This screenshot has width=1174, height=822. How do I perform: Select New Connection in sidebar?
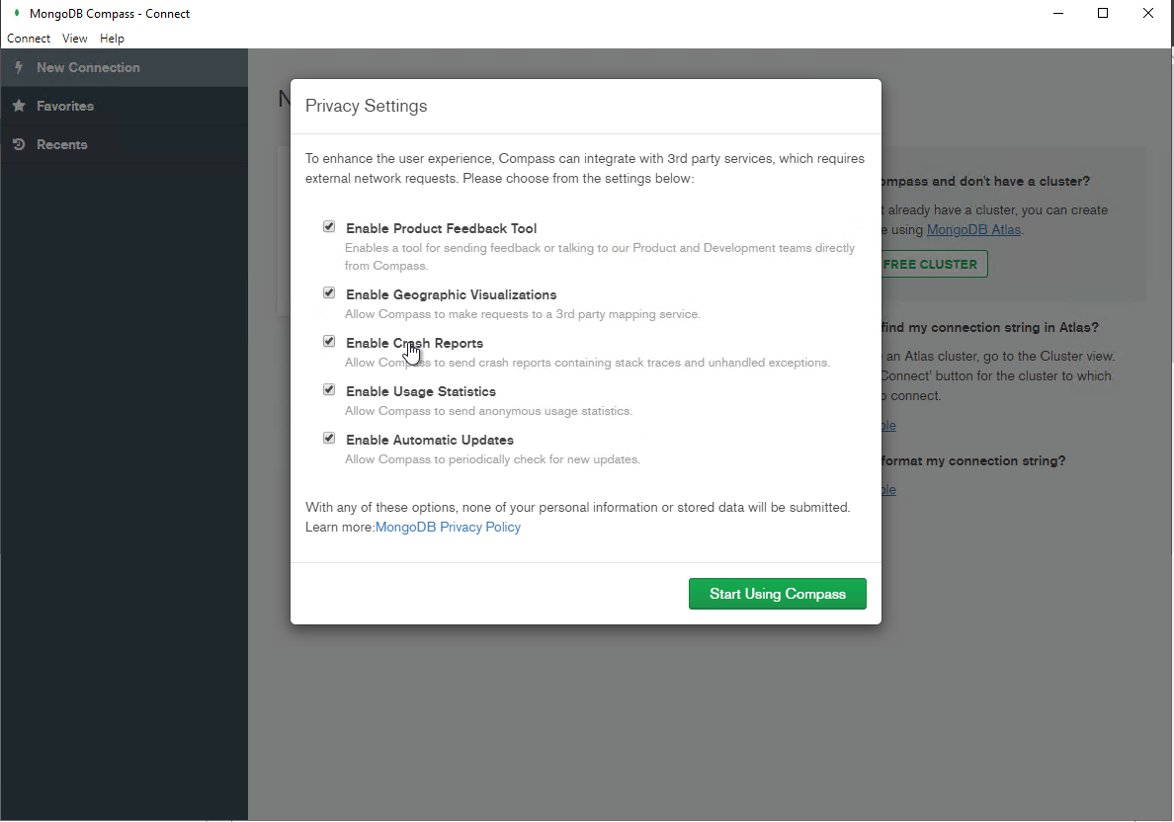click(x=125, y=67)
